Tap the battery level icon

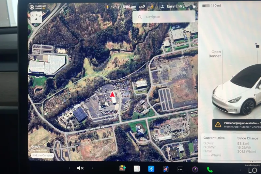point(206,6)
